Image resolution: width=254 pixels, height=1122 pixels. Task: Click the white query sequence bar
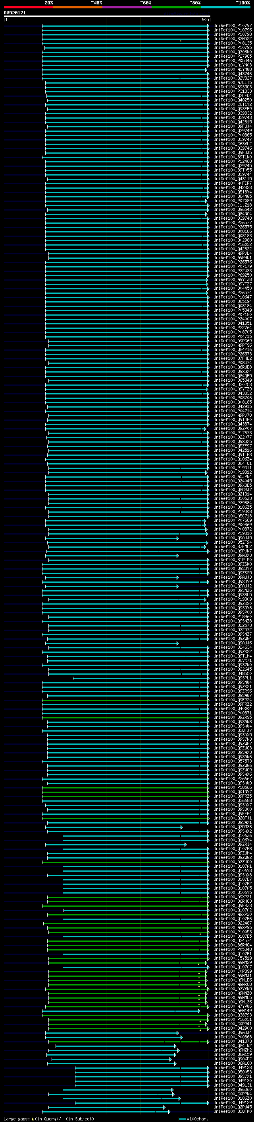107,17
